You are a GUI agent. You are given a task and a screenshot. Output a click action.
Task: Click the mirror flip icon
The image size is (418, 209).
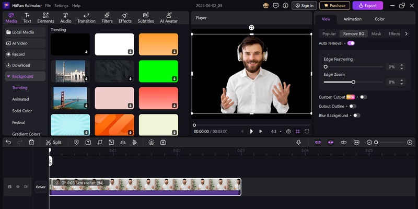123,142
